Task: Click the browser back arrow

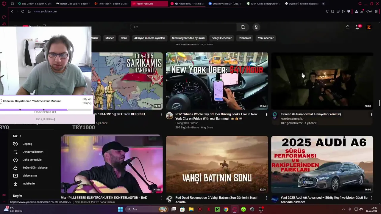Action: point(12,11)
